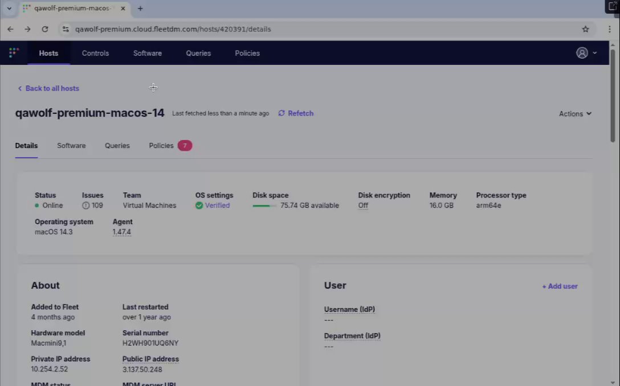
Task: Click the browser back arrow
Action: (x=10, y=29)
